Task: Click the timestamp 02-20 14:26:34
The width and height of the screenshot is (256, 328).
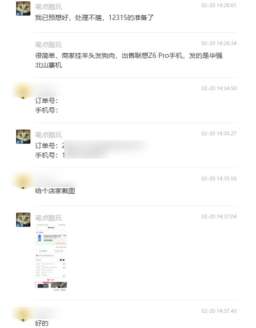Action: pyautogui.click(x=219, y=43)
